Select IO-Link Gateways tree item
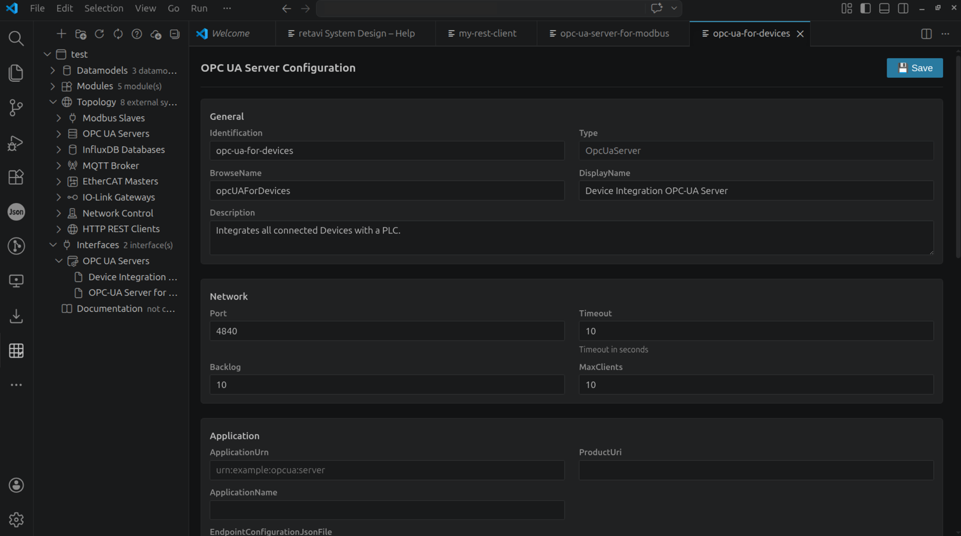 (111, 197)
